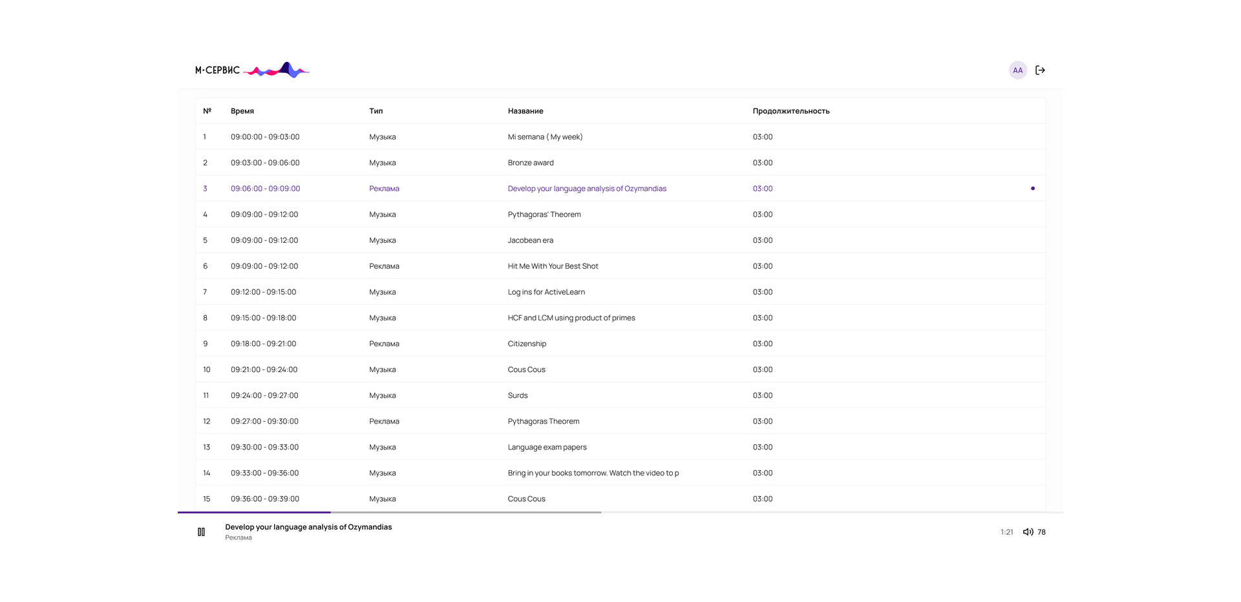1241x602 pixels.
Task: Mute the volume speaker icon
Action: pyautogui.click(x=1028, y=532)
